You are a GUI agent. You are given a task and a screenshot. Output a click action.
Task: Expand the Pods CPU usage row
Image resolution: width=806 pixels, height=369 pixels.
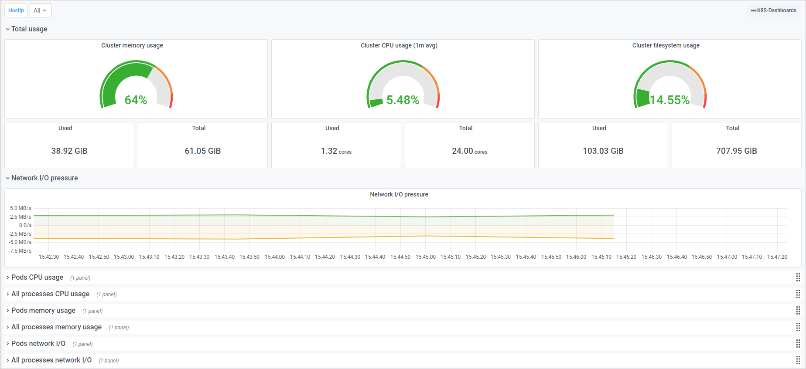coord(35,278)
